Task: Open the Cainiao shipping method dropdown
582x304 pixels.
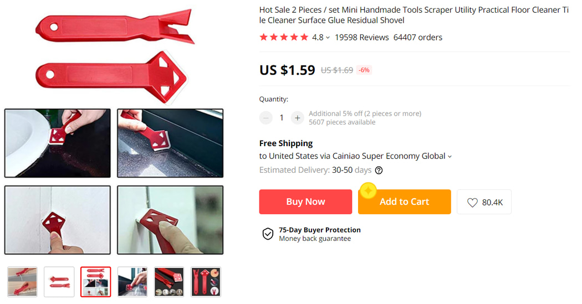Action: pos(450,157)
